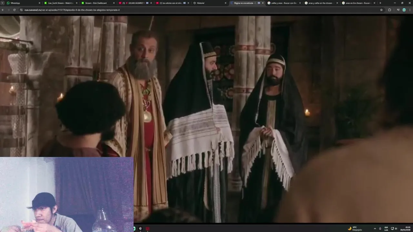Click the microphone tray icon
Image resolution: width=413 pixels, height=232 pixels.
click(x=380, y=228)
